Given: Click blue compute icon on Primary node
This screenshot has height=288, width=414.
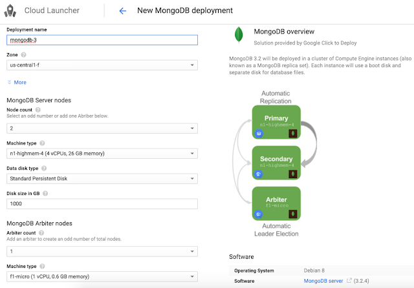Looking at the screenshot, I should (x=259, y=134).
